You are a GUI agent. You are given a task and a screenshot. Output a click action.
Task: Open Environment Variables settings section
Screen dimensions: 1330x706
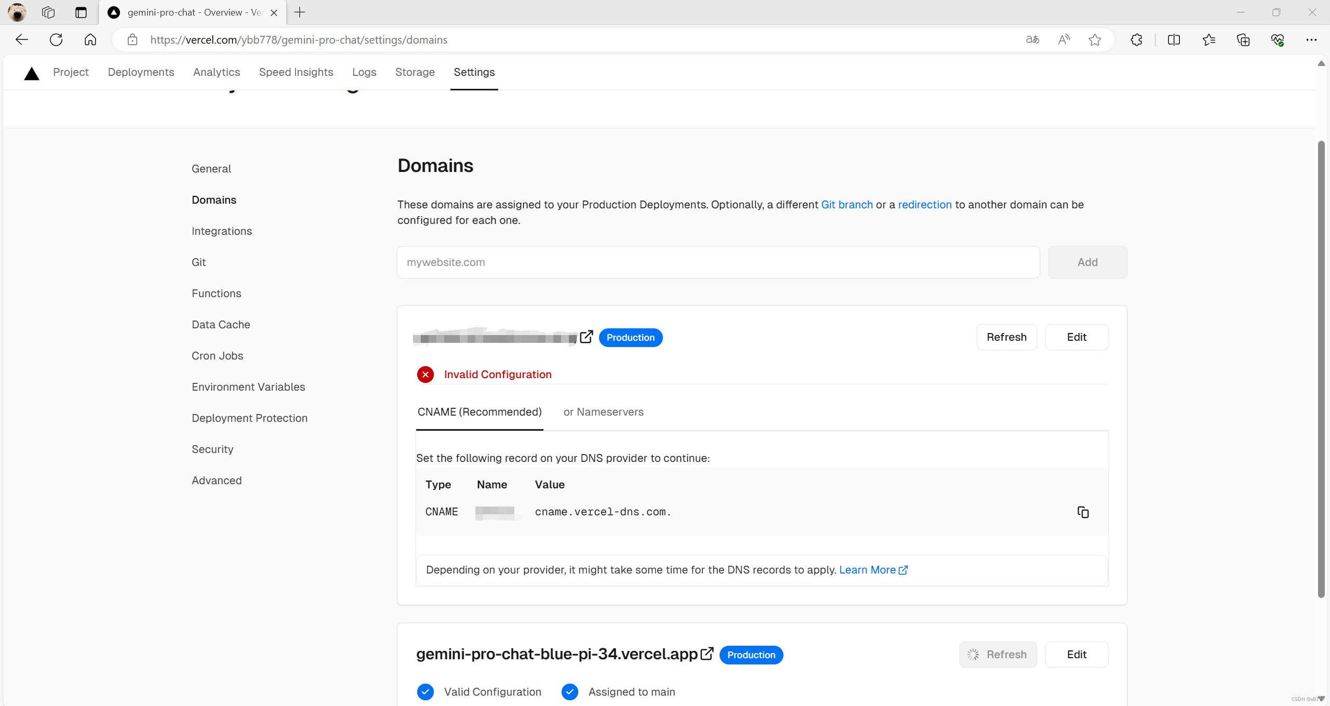tap(248, 387)
